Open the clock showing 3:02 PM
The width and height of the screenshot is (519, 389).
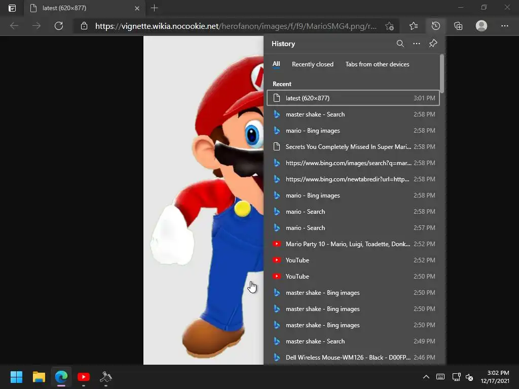[x=495, y=377]
